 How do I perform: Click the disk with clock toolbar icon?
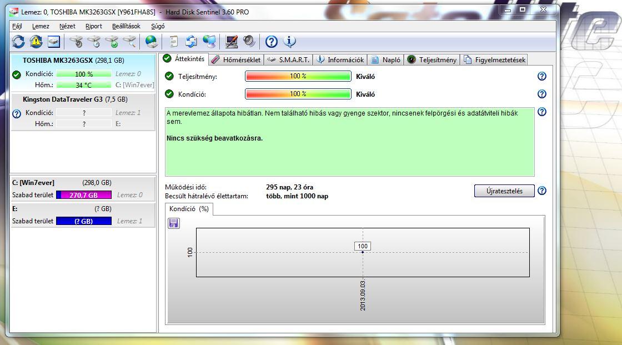pos(94,41)
